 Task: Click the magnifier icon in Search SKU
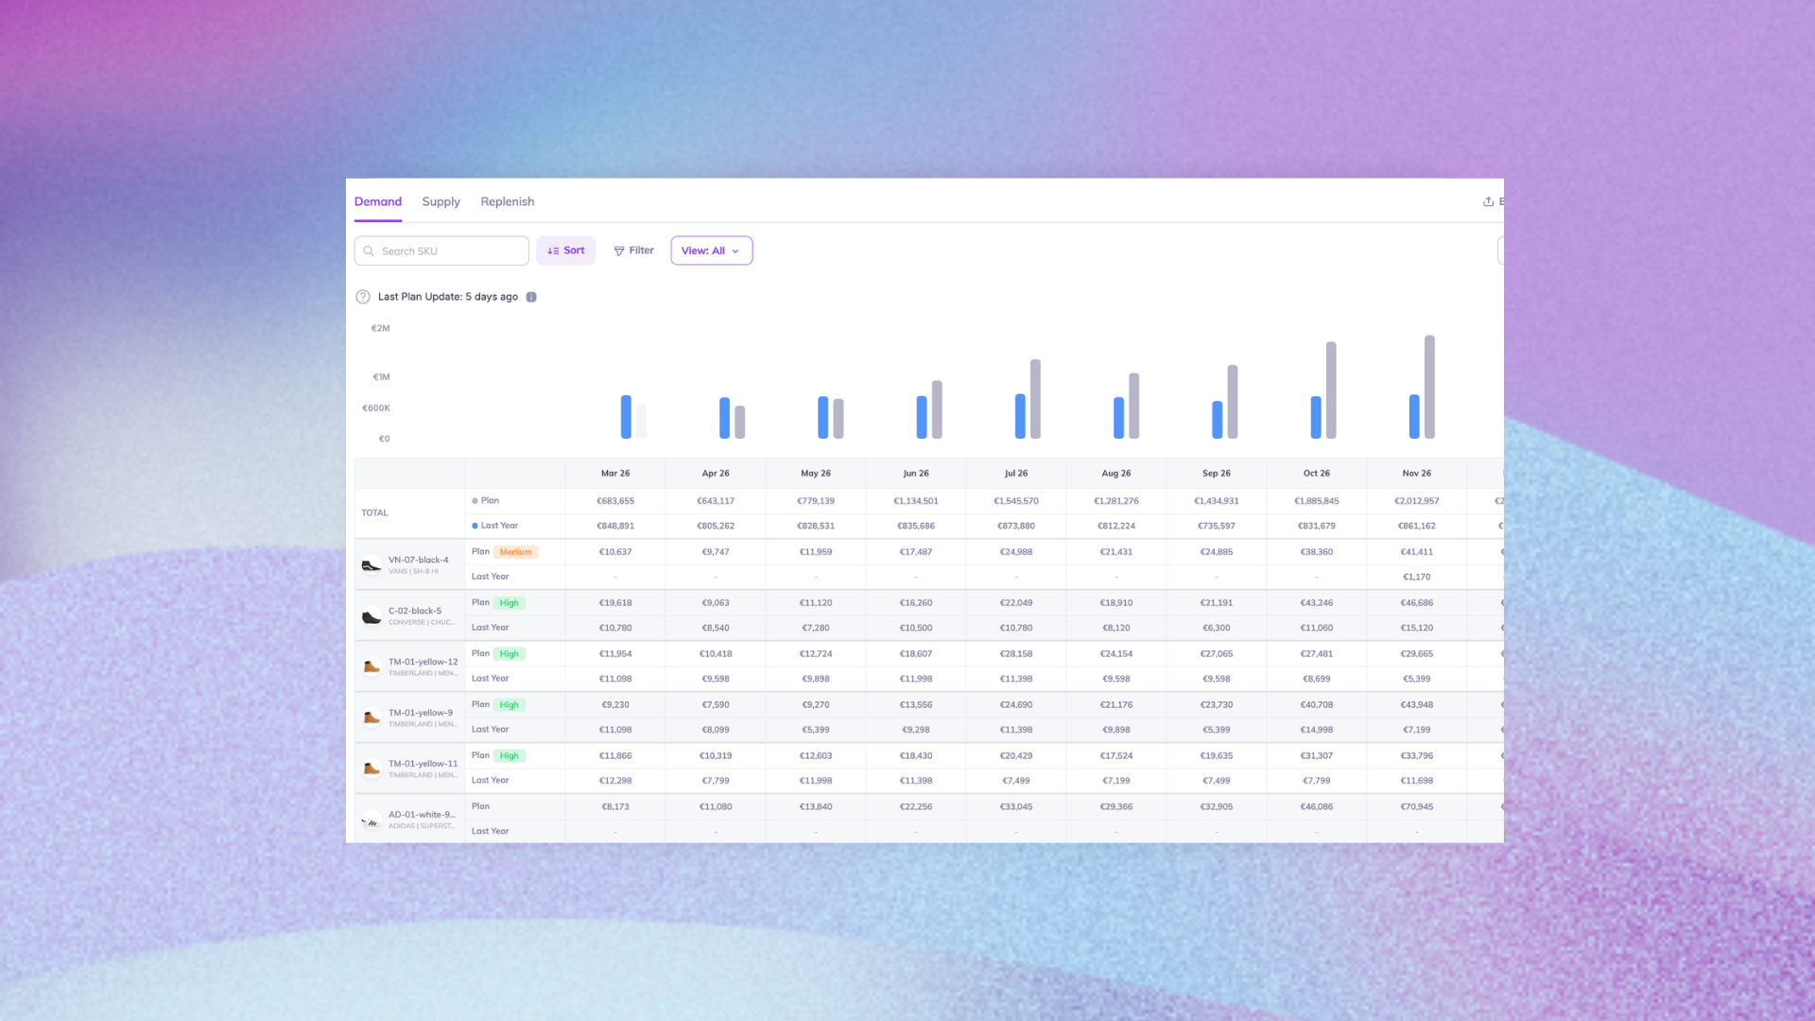tap(369, 251)
